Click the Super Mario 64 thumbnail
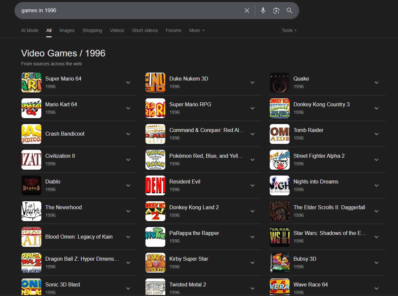The width and height of the screenshot is (398, 296). 31,82
